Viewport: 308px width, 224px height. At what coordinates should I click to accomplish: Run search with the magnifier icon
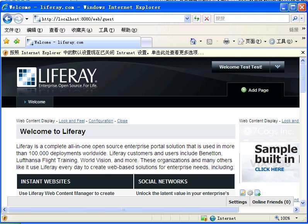click(294, 19)
